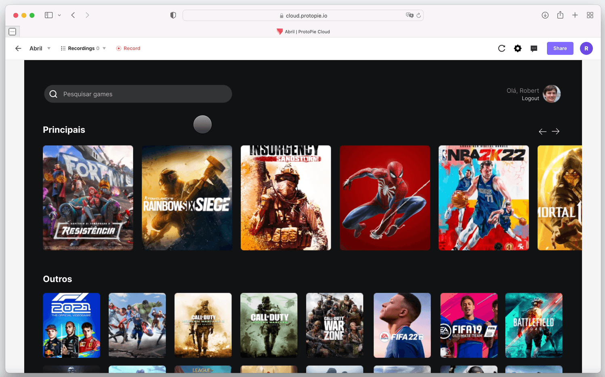Click the magnifier icon in the search bar

[53, 94]
